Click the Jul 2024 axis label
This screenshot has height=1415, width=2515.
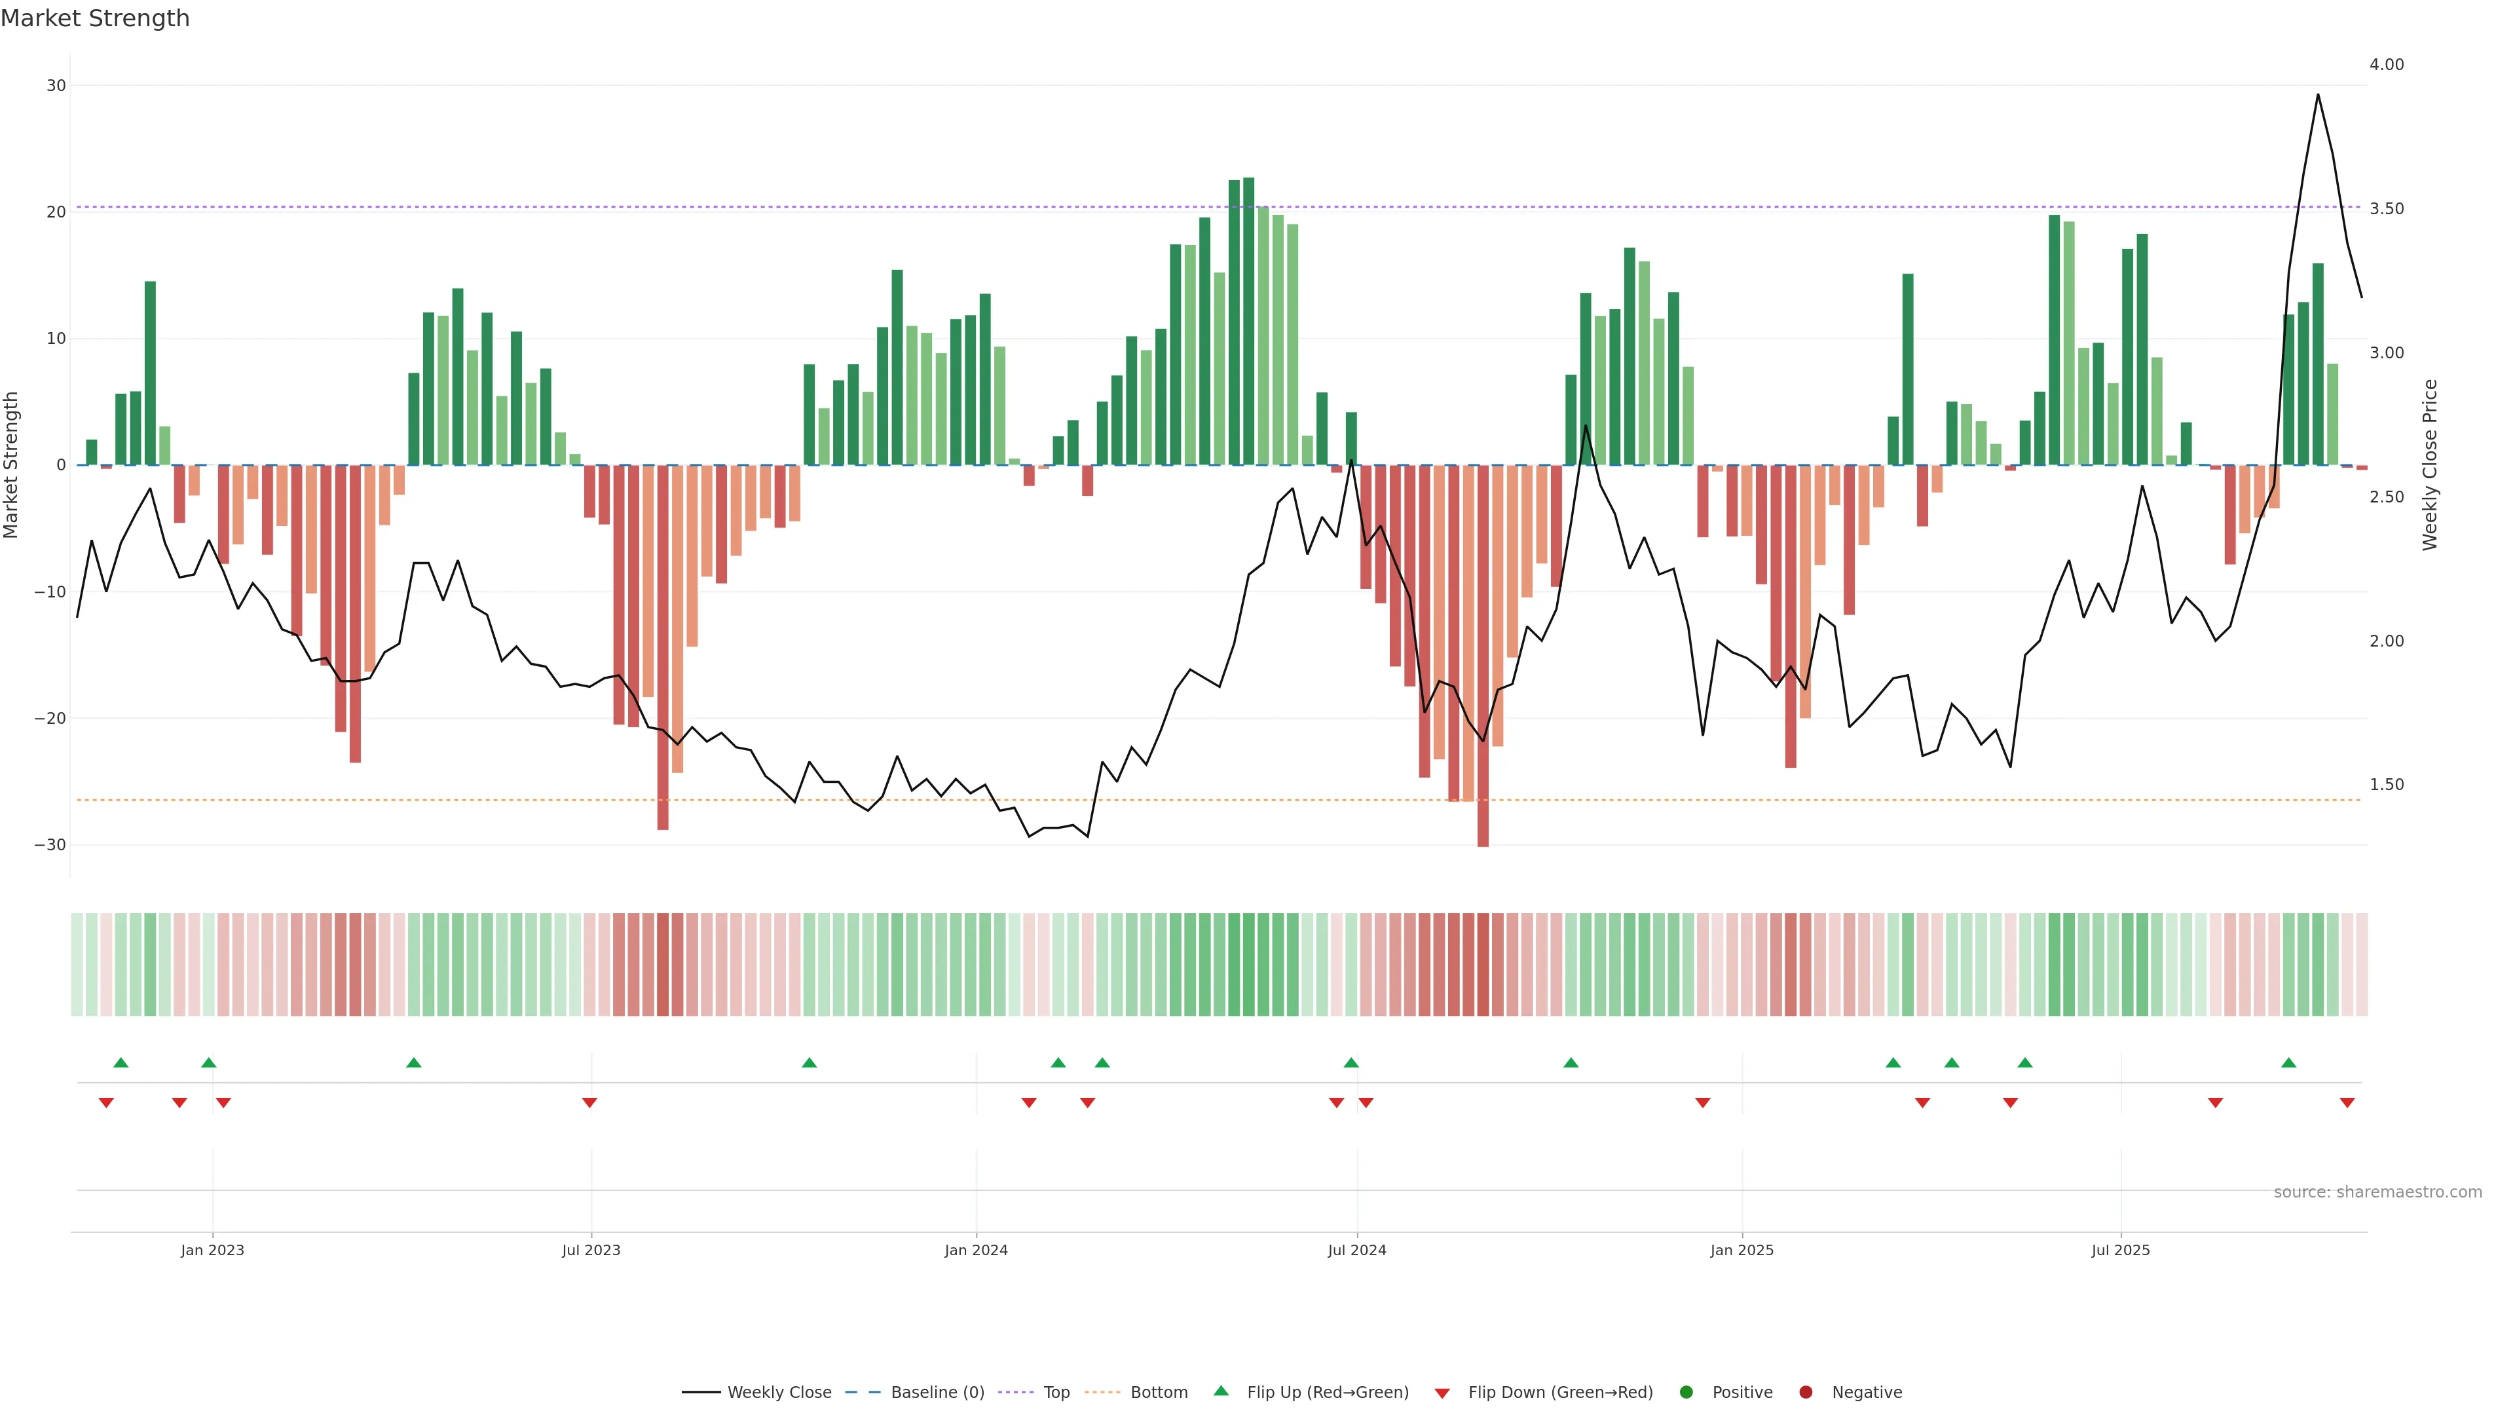[x=1356, y=1250]
